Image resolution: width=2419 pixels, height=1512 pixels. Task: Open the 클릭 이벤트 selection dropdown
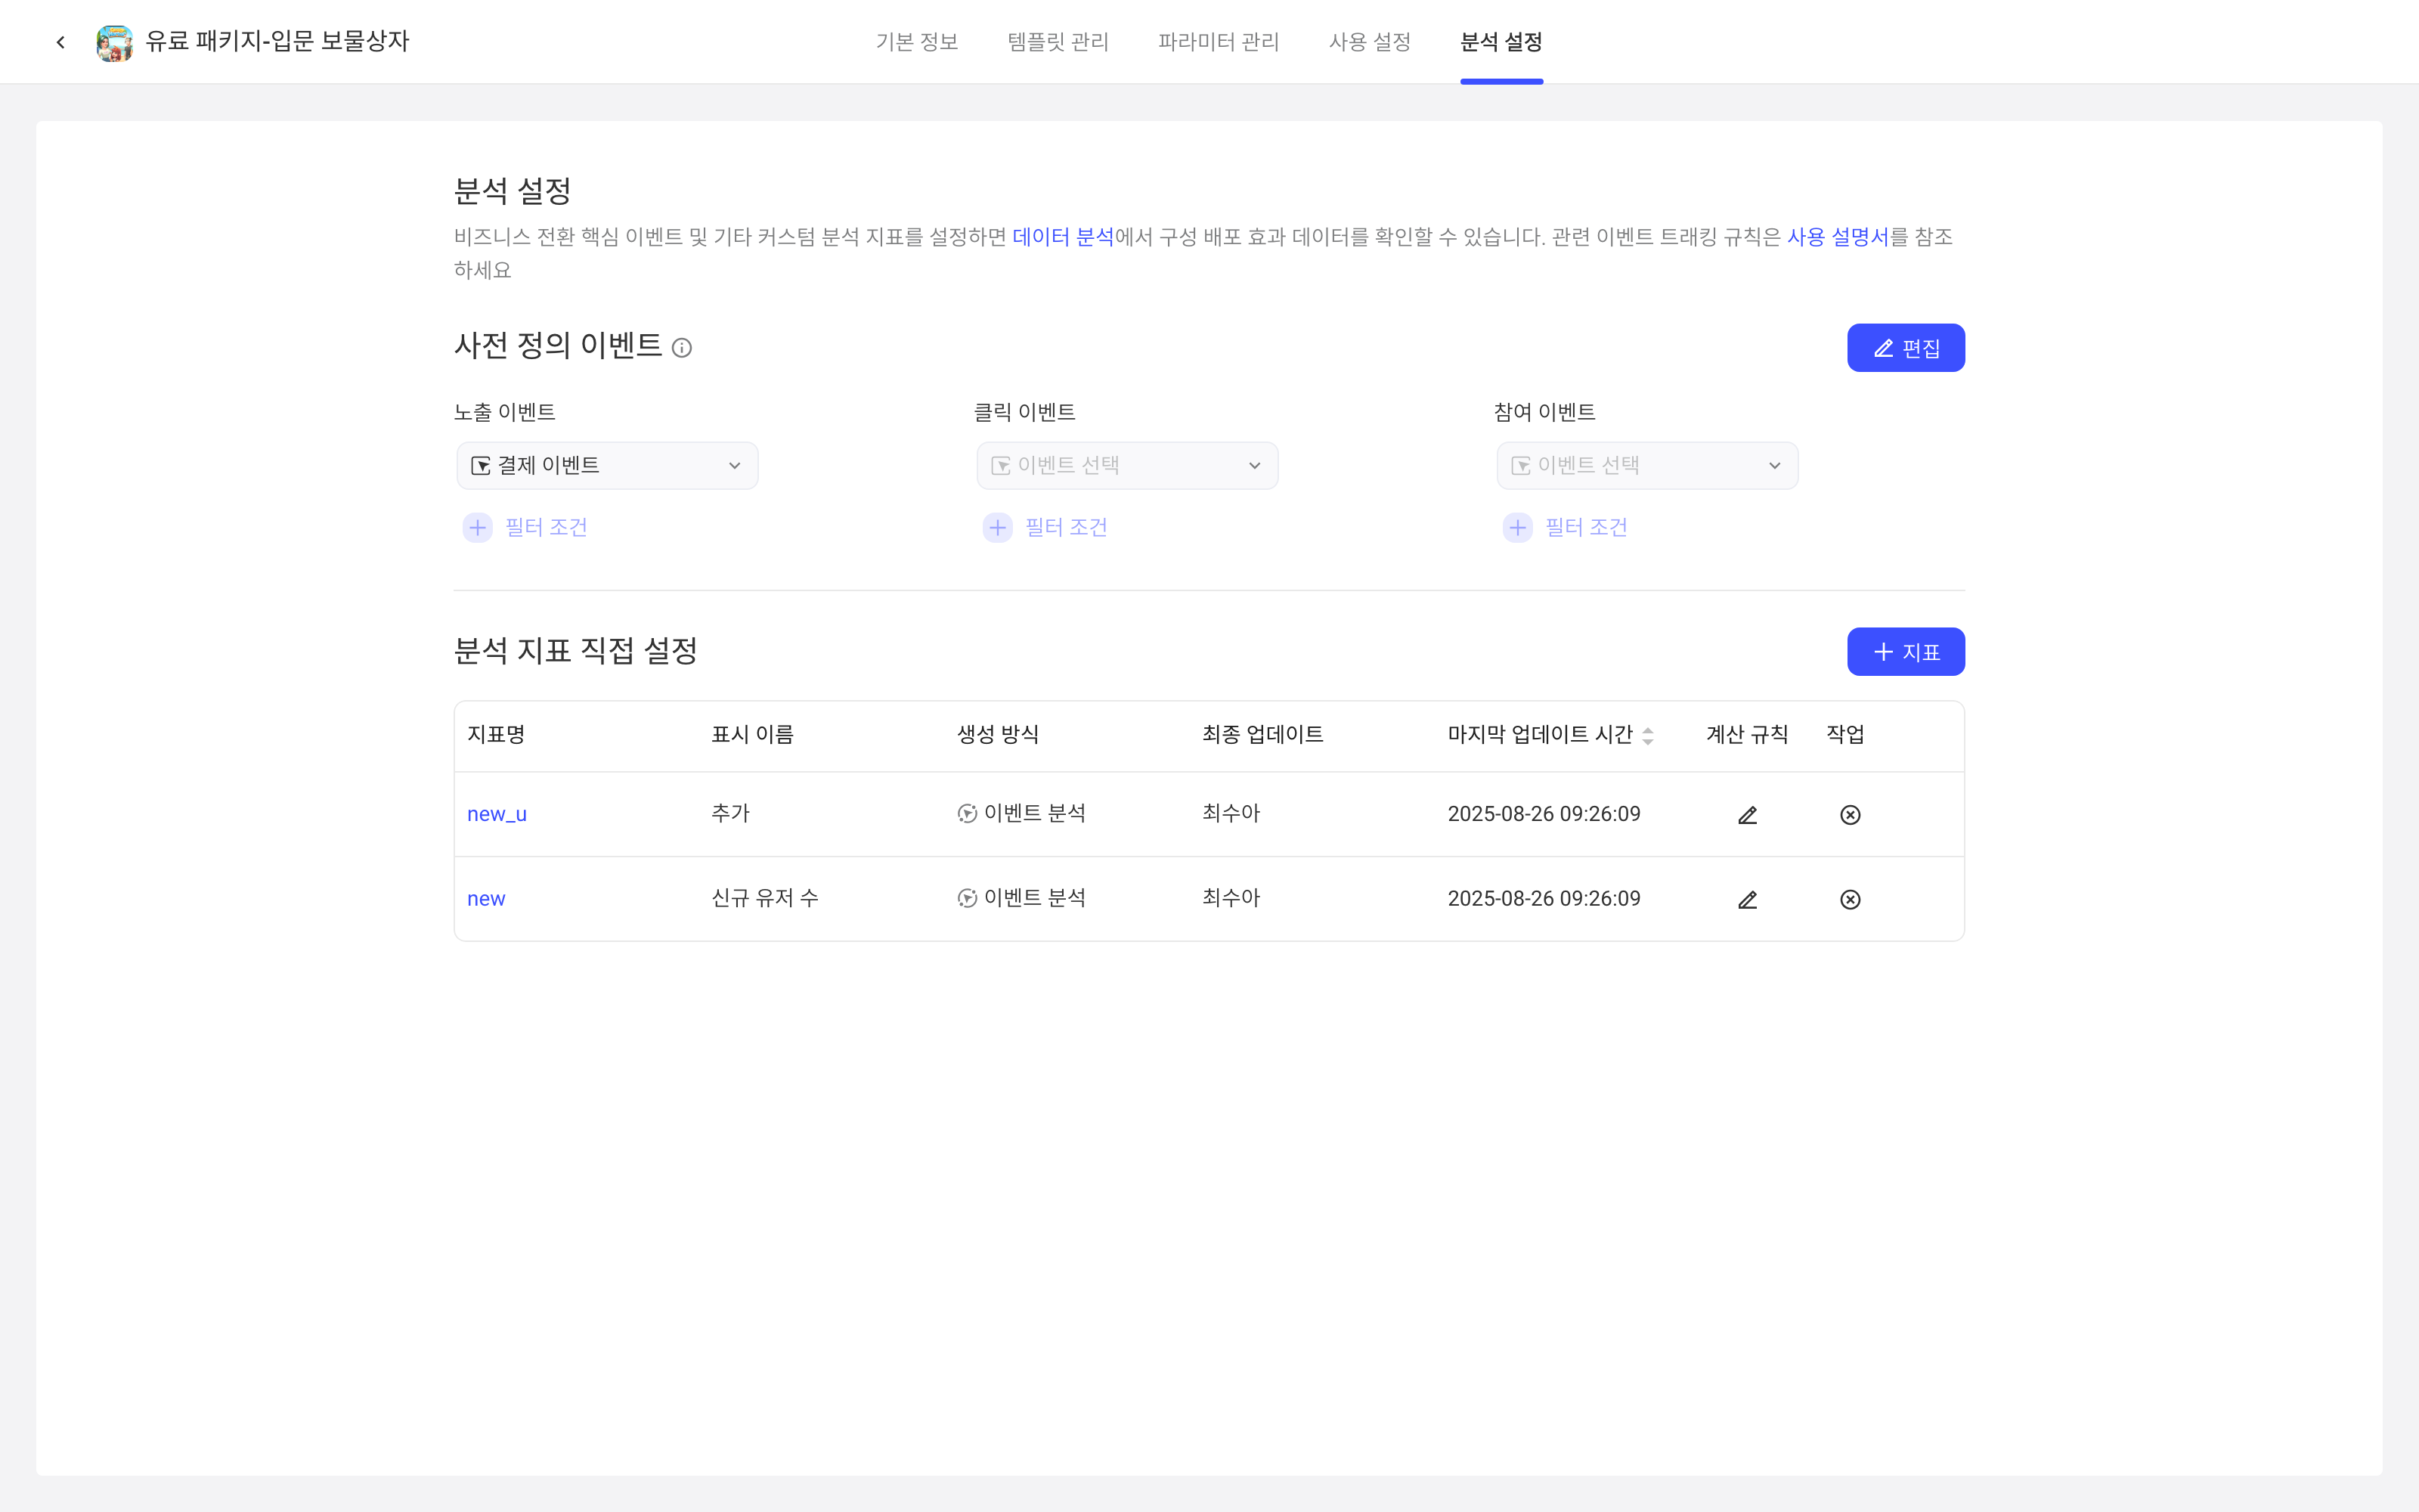click(x=1128, y=466)
